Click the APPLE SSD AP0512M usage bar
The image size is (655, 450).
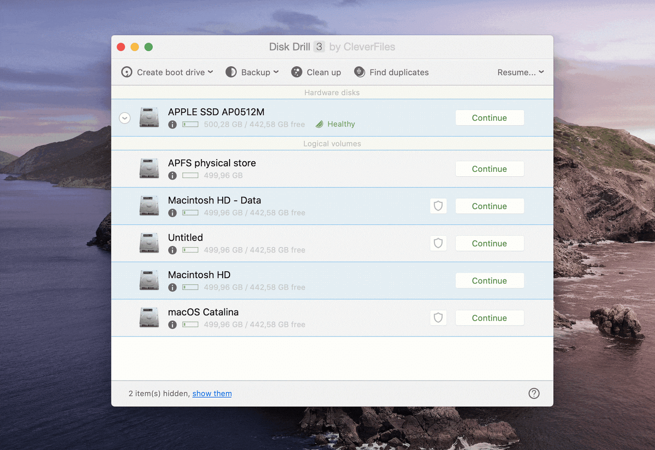[190, 124]
